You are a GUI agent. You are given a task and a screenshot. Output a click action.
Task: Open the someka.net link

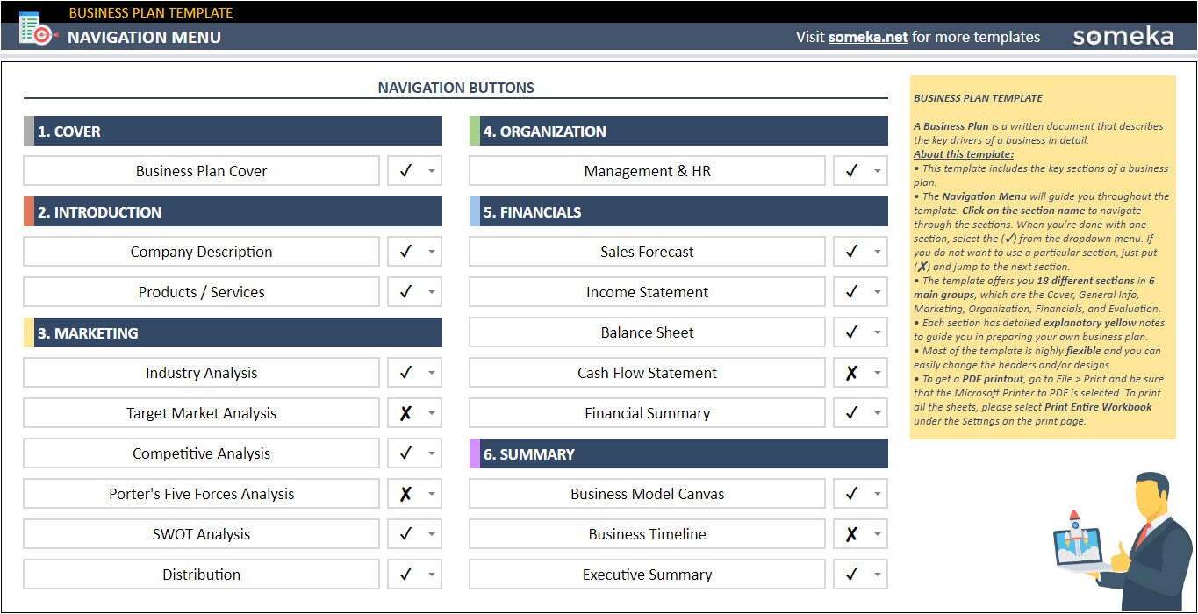[868, 37]
